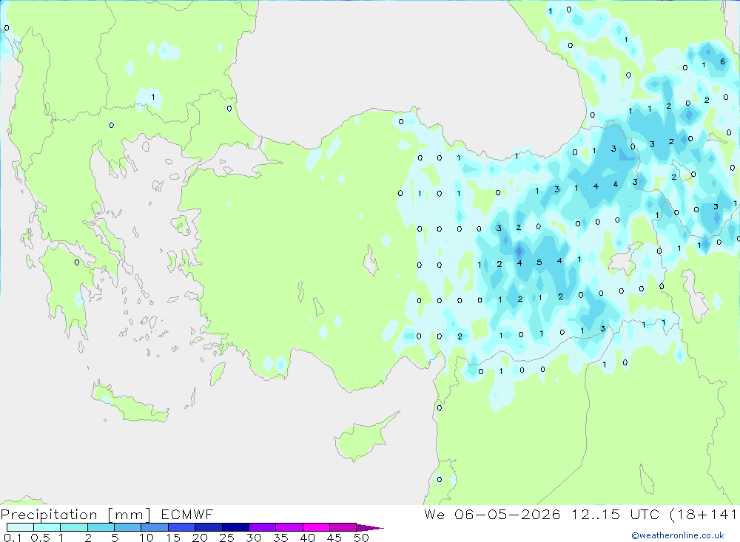Click the 30–35 mm purple legend swatch
740x542 pixels.
click(x=263, y=527)
